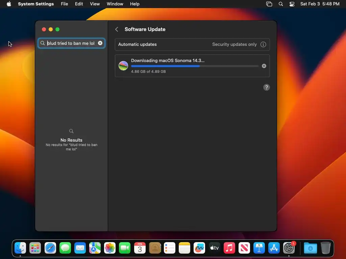Image resolution: width=346 pixels, height=259 pixels.
Task: Open Maps from the Dock
Action: [x=95, y=248]
